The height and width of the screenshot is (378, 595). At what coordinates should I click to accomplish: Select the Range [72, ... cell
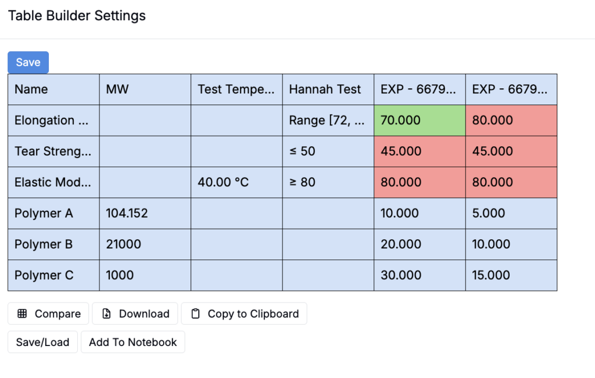tap(328, 121)
